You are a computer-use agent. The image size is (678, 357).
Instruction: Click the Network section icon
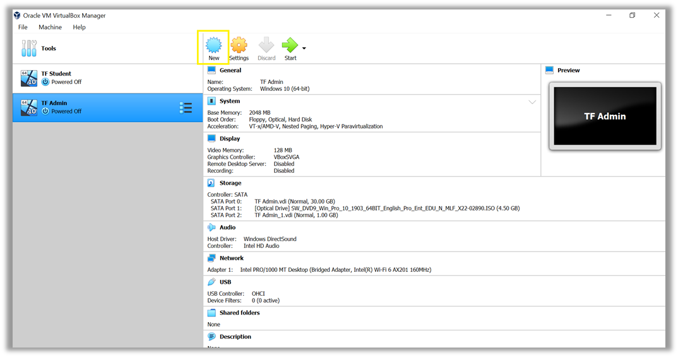pos(211,258)
